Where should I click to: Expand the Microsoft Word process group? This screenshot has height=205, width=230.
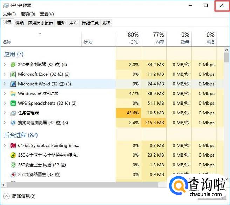coord(5,84)
